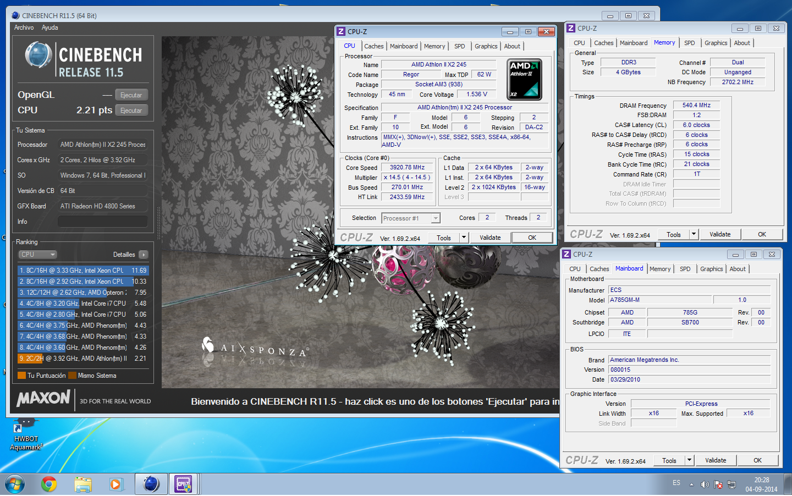This screenshot has width=792, height=496.
Task: Click Validate in CPU-Z CPU window
Action: (x=490, y=238)
